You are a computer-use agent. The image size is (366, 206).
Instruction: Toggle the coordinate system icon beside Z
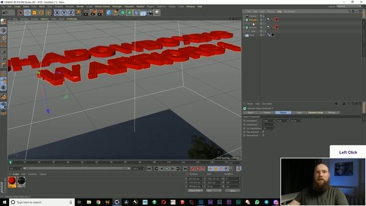(78, 13)
